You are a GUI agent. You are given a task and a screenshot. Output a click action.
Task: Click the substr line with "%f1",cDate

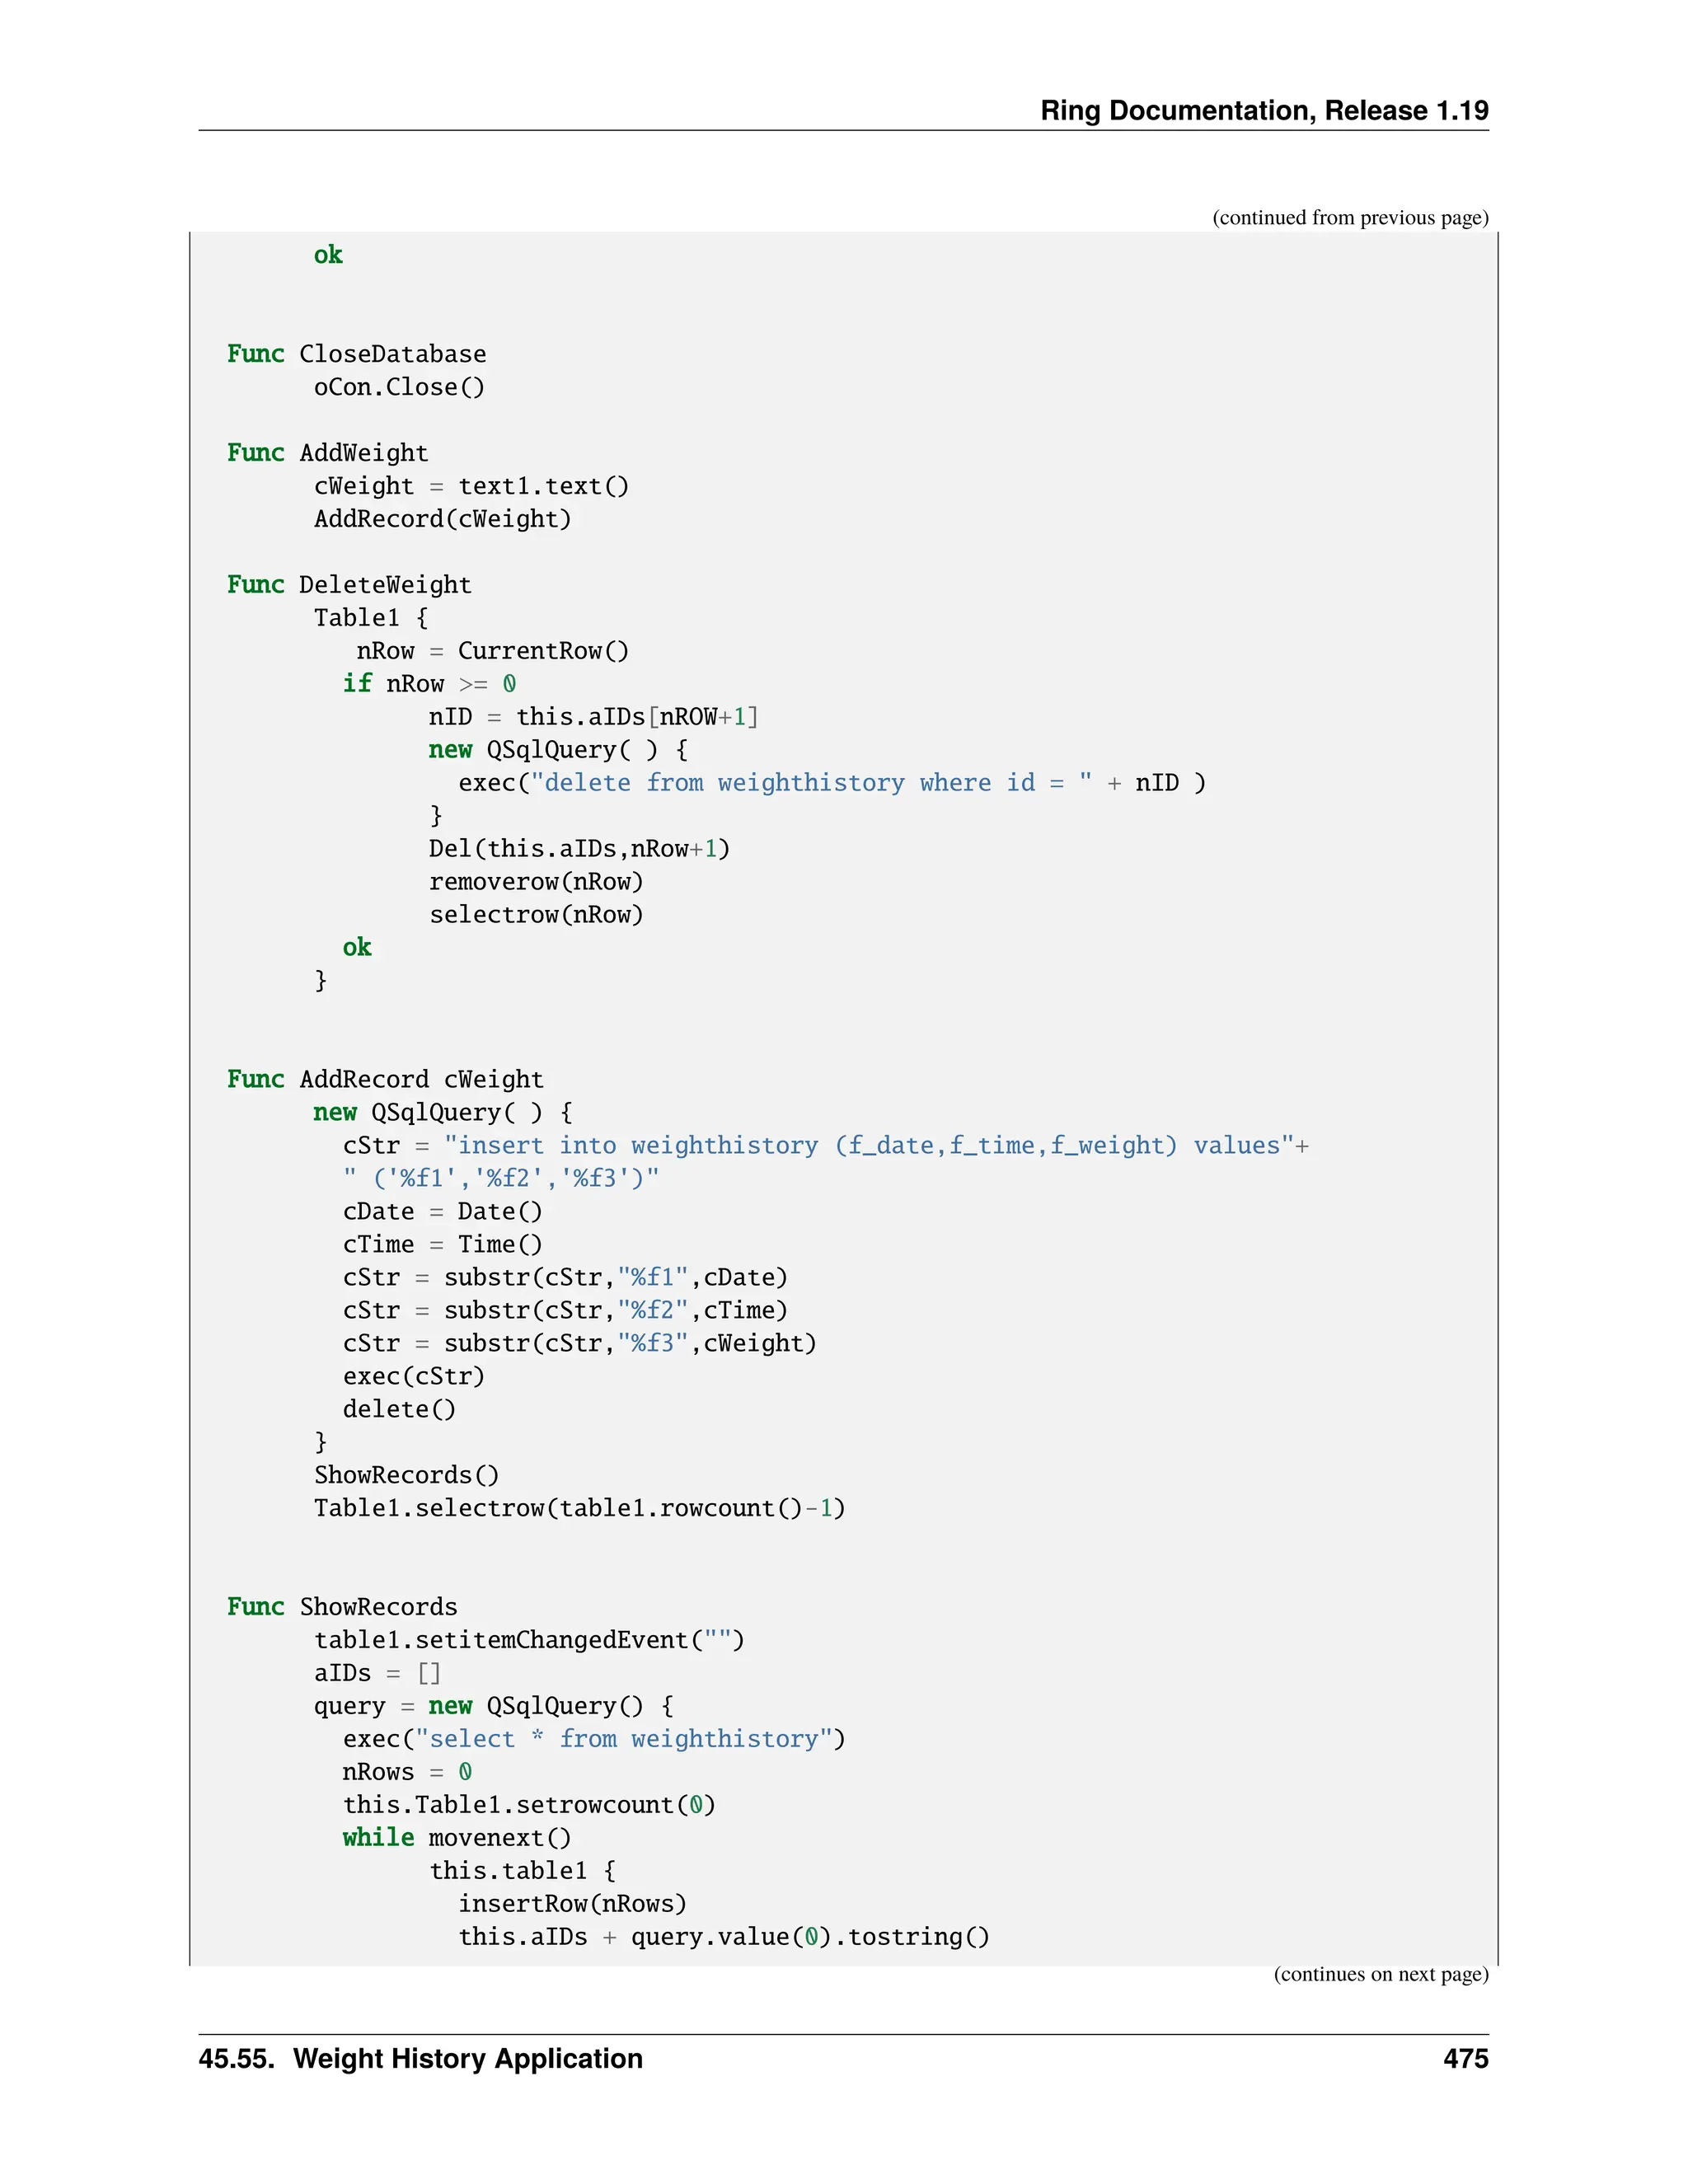pyautogui.click(x=566, y=1278)
